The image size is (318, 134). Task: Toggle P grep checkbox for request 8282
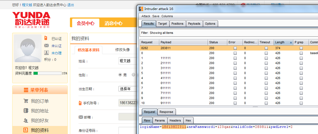[301, 48]
